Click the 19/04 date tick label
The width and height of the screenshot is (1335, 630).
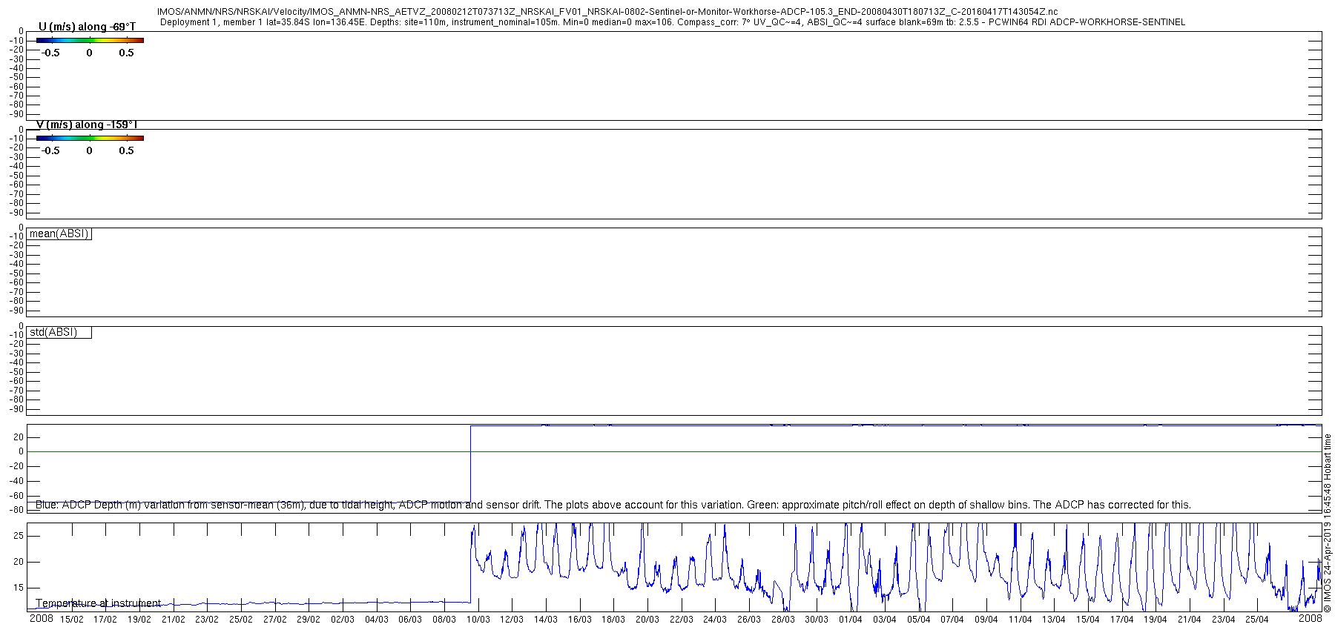click(x=1156, y=620)
